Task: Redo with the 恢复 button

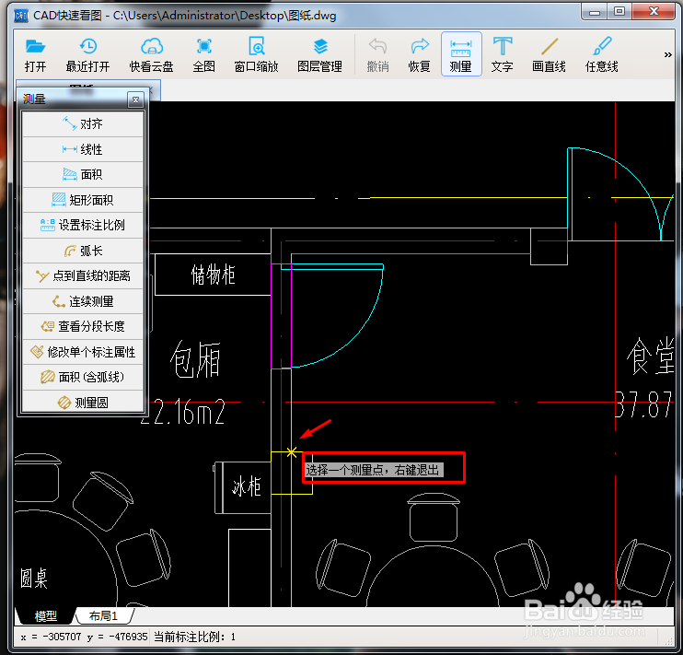Action: [x=419, y=55]
